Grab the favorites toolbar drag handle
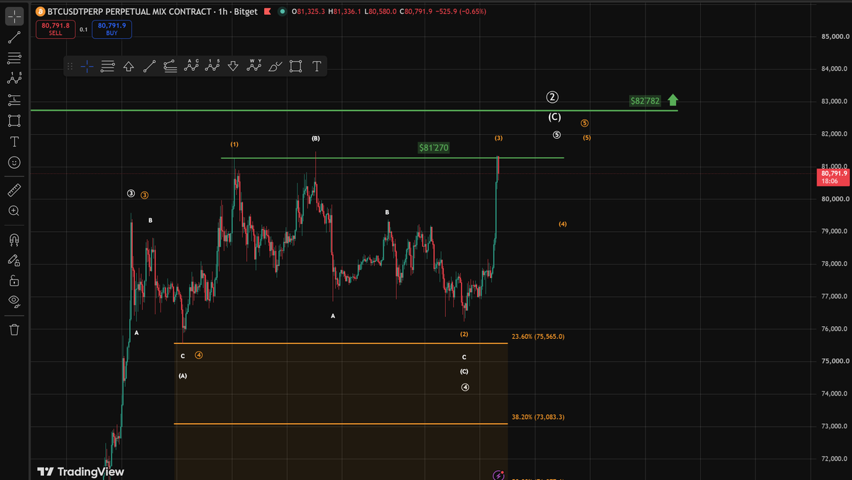Viewport: 852px width, 480px height. coord(70,66)
